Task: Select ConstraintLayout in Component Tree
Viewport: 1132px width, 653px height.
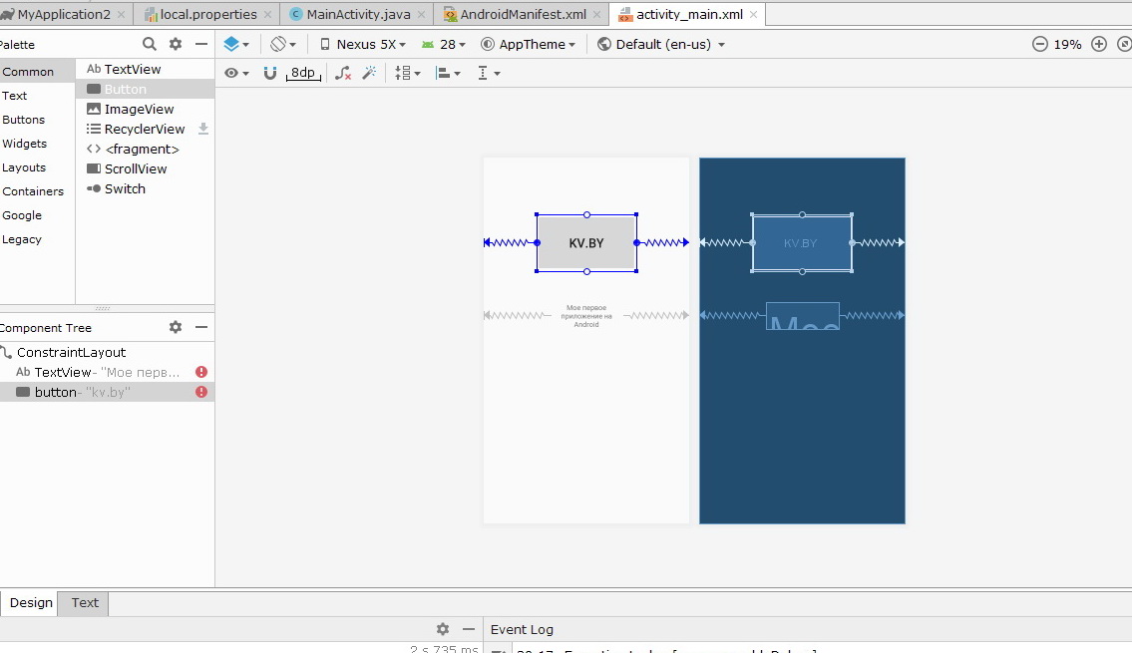Action: 107,352
